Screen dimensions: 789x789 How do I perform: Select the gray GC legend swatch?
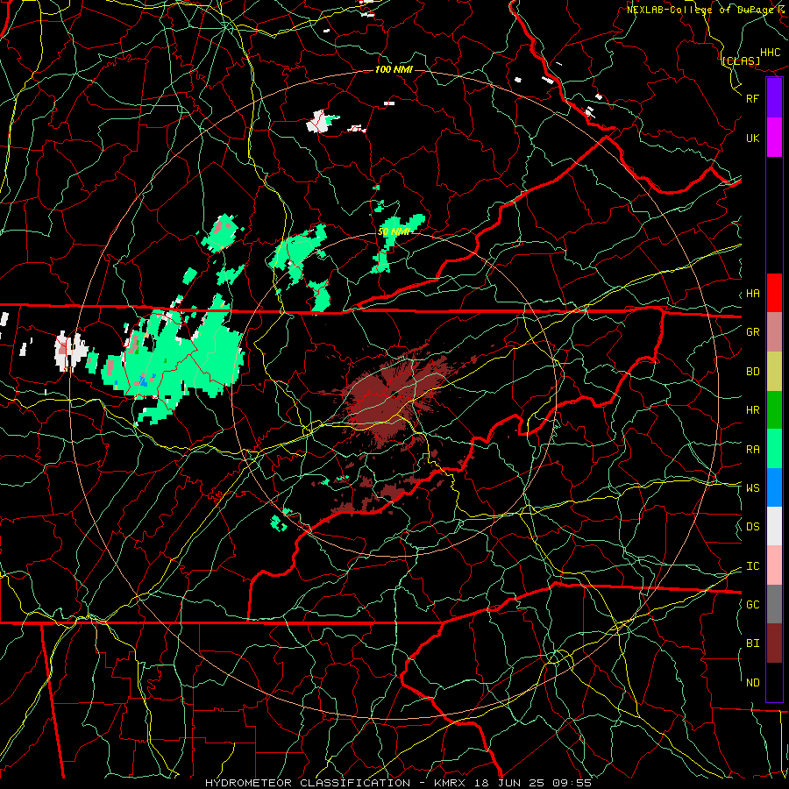coord(774,604)
